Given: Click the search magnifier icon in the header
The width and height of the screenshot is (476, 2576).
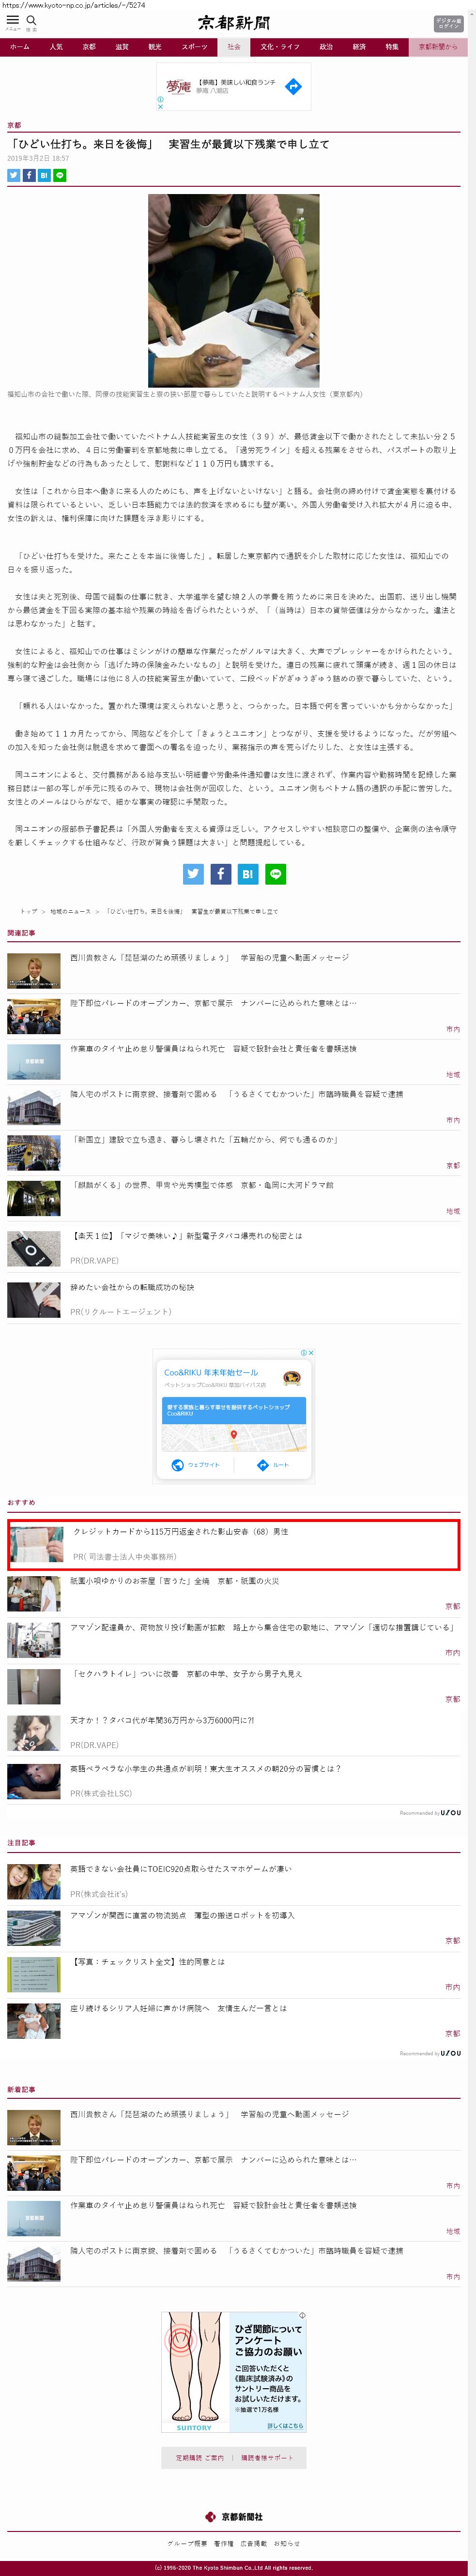Looking at the screenshot, I should [31, 20].
